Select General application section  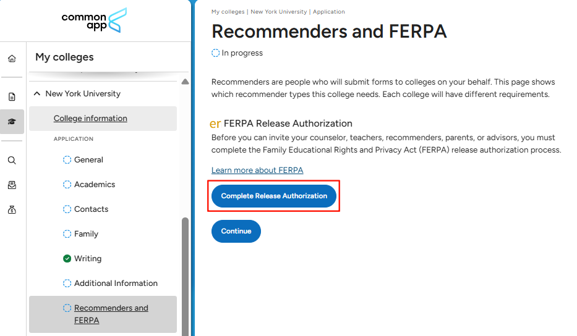pyautogui.click(x=88, y=160)
